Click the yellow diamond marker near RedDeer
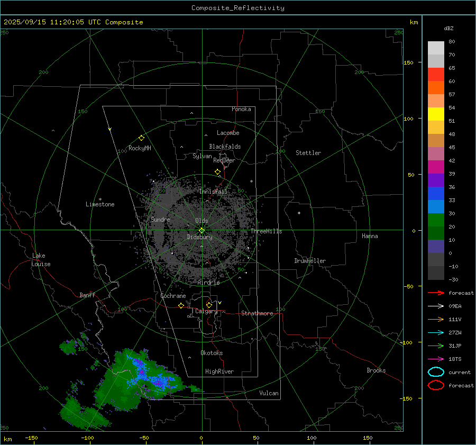The image size is (476, 445). click(x=217, y=172)
